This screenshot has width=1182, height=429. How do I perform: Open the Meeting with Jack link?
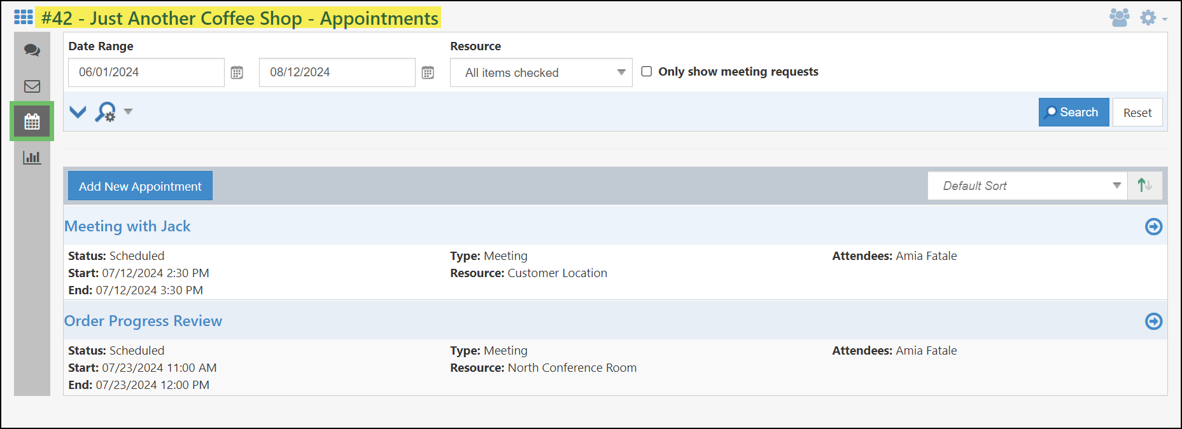(127, 226)
